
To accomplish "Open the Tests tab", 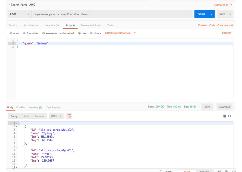I will click(x=110, y=25).
